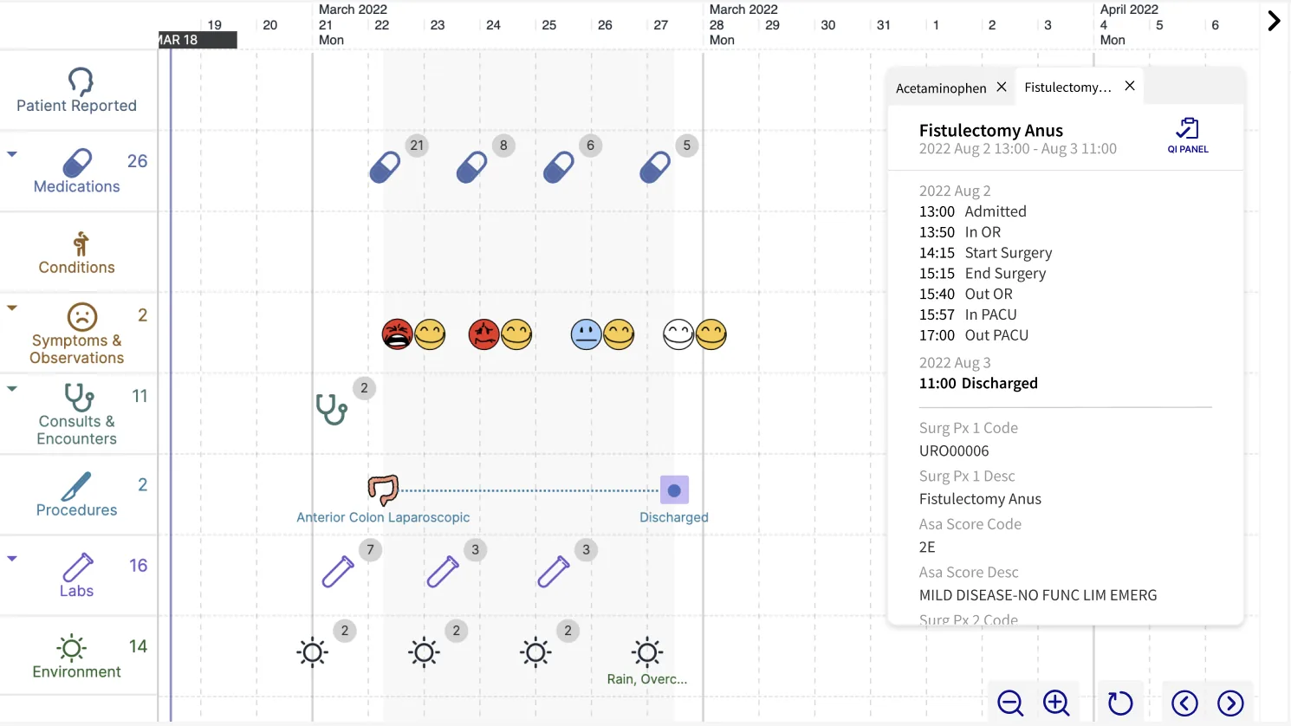Click the lab test tube on March 25
The height and width of the screenshot is (726, 1291).
pos(553,572)
